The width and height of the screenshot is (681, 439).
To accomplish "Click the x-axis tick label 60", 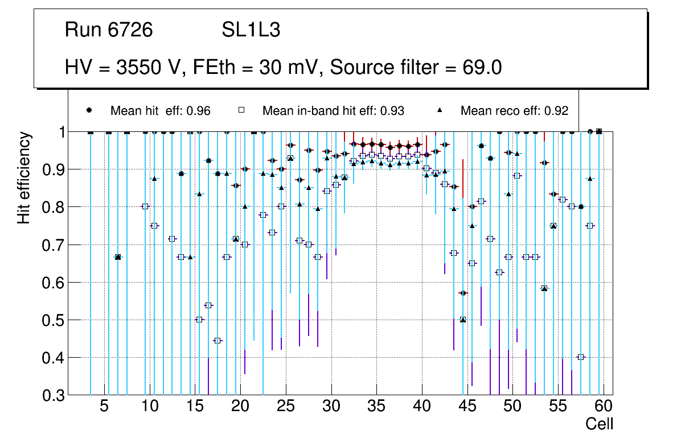I will coord(604,407).
